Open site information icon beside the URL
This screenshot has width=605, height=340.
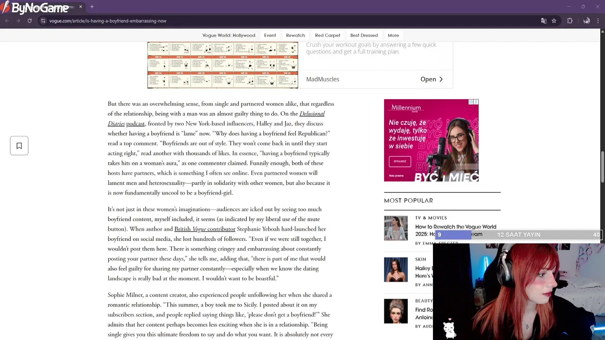(x=43, y=21)
